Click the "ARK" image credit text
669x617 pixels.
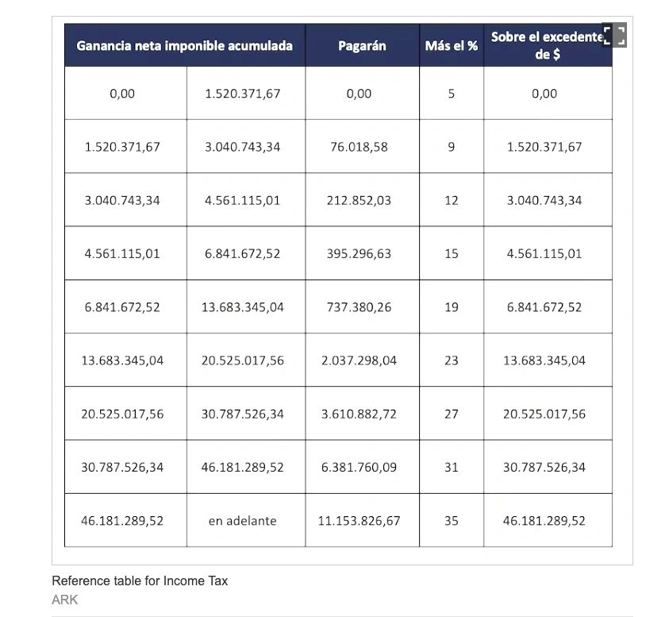click(65, 600)
